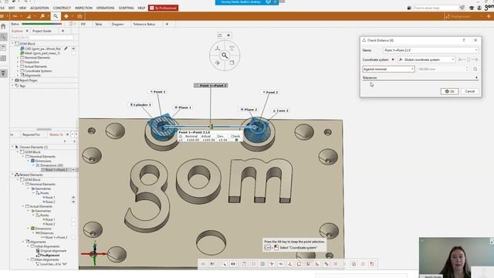Toggle visibility of nominal Point 2
The image size is (494, 278).
coord(73,202)
